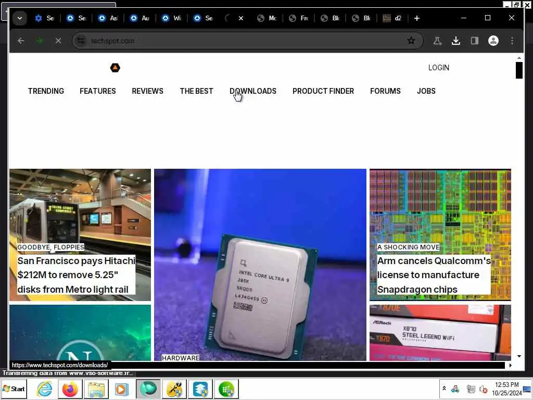The width and height of the screenshot is (533, 400).
Task: Switch to the gear-icon Settings tab
Action: pyautogui.click(x=45, y=18)
